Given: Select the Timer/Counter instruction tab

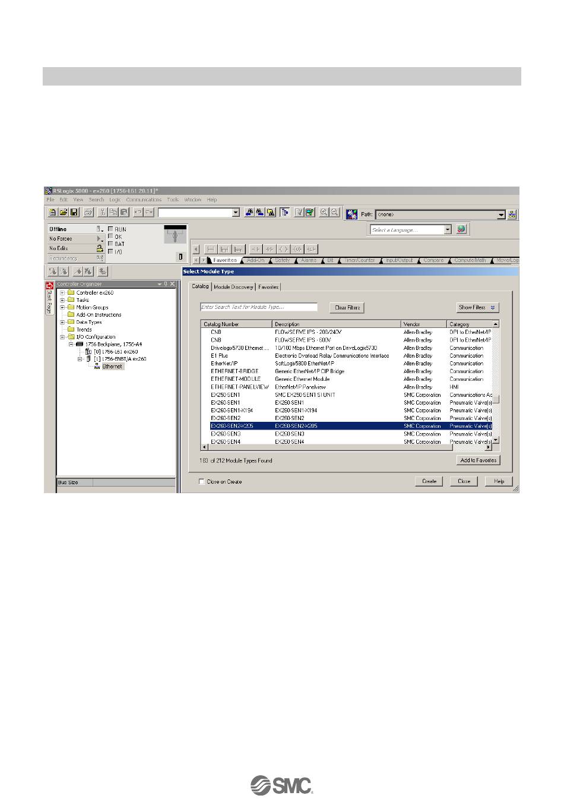Looking at the screenshot, I should click(359, 260).
